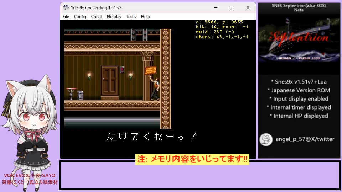The height and width of the screenshot is (192, 342).
Task: Open the Config menu
Action: click(80, 17)
